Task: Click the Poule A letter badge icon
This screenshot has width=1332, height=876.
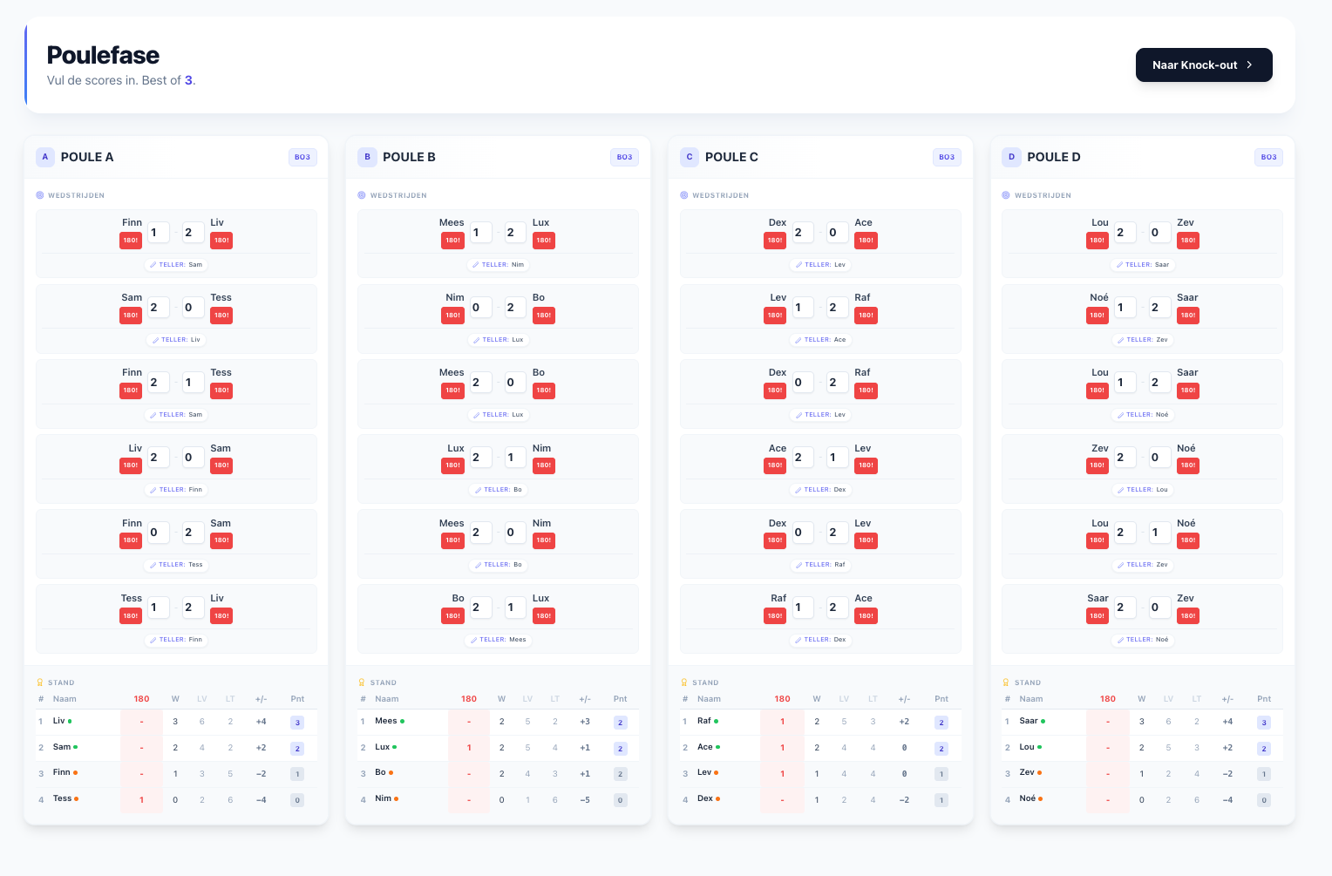Action: click(x=45, y=157)
